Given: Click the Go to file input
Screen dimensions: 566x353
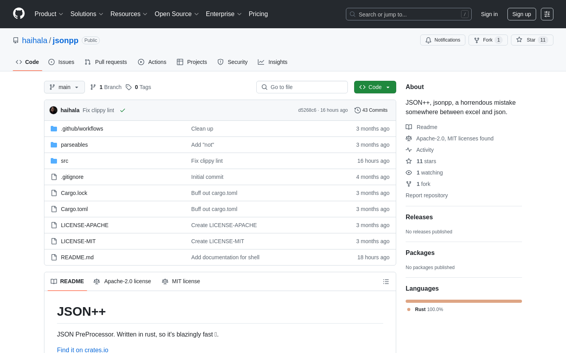Looking at the screenshot, I should tap(302, 87).
